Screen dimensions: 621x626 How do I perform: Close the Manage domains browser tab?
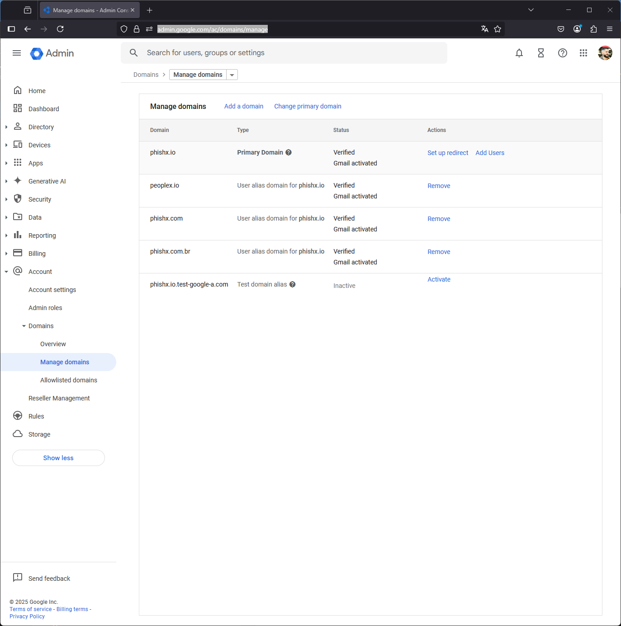(133, 10)
